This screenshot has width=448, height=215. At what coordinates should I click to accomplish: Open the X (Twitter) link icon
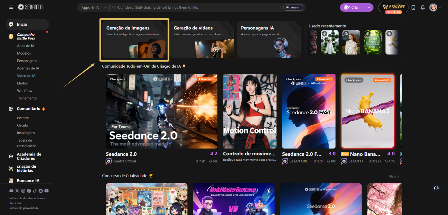click(x=17, y=191)
